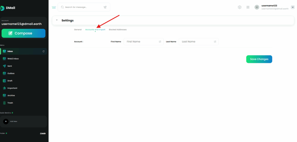Switch to the General settings tab
Viewport: 297px width, 142px height.
[78, 30]
